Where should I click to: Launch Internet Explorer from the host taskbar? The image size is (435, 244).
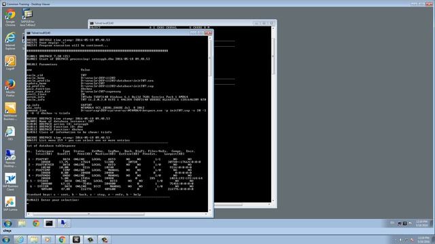coord(20,239)
